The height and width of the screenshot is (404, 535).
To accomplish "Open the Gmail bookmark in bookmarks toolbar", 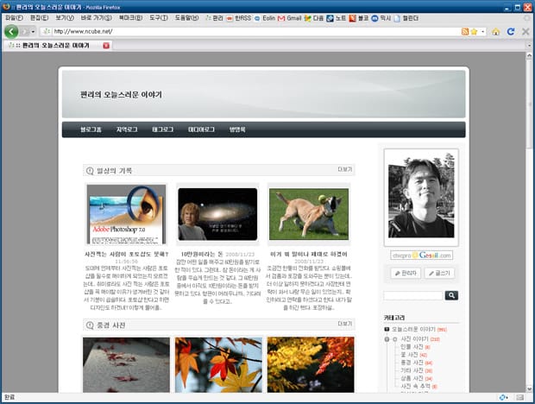I will [289, 17].
